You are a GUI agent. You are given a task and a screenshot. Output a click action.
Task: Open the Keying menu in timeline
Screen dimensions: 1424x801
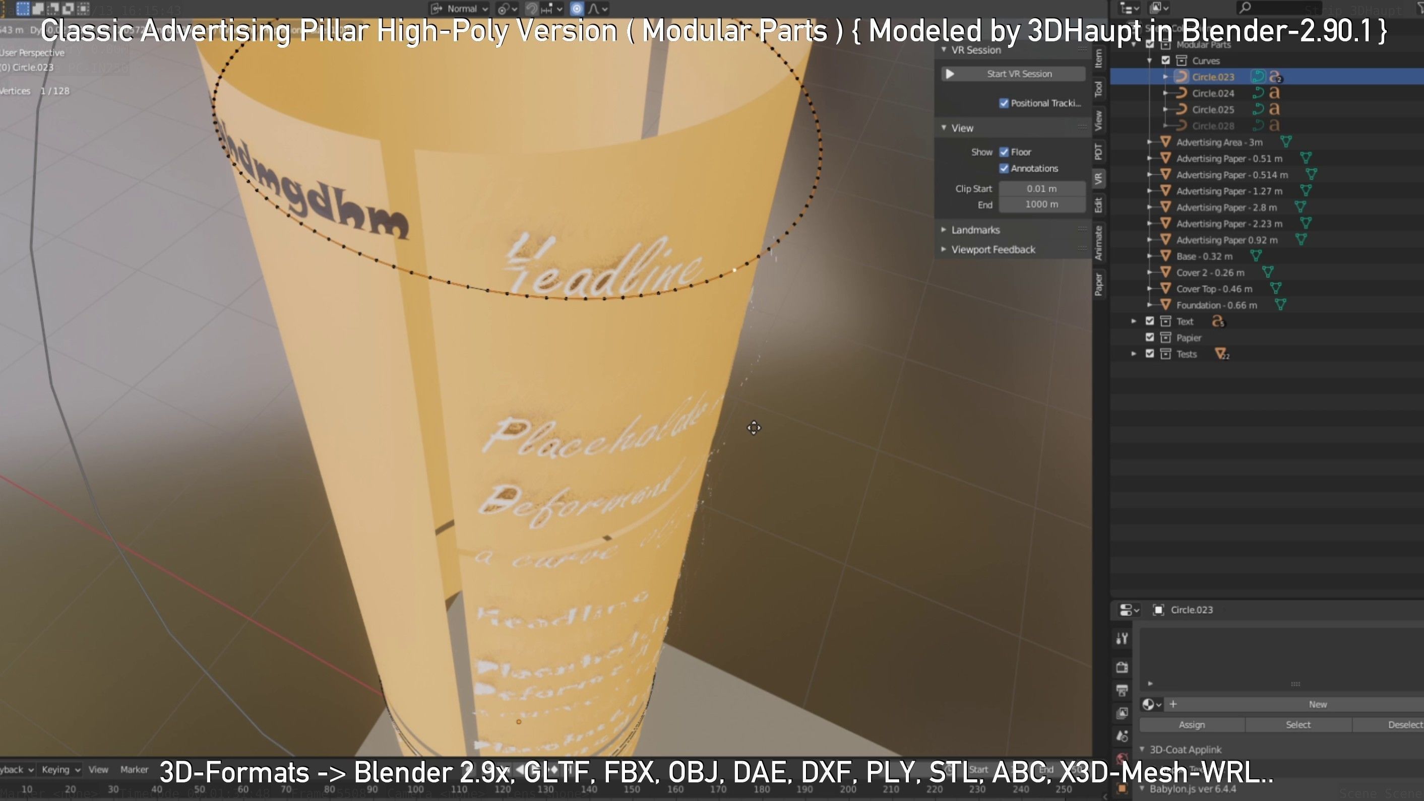[x=61, y=769]
